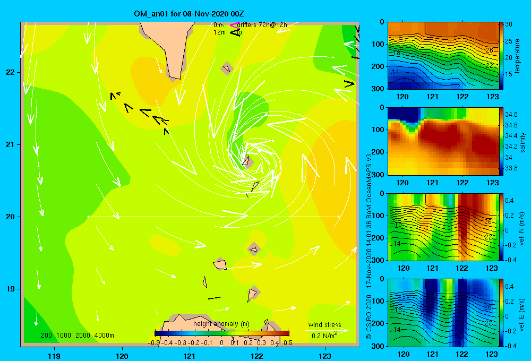Screen dimensions: 531x361
Task: Click the '34.8' tick on salinity color bar
Action: click(511, 115)
